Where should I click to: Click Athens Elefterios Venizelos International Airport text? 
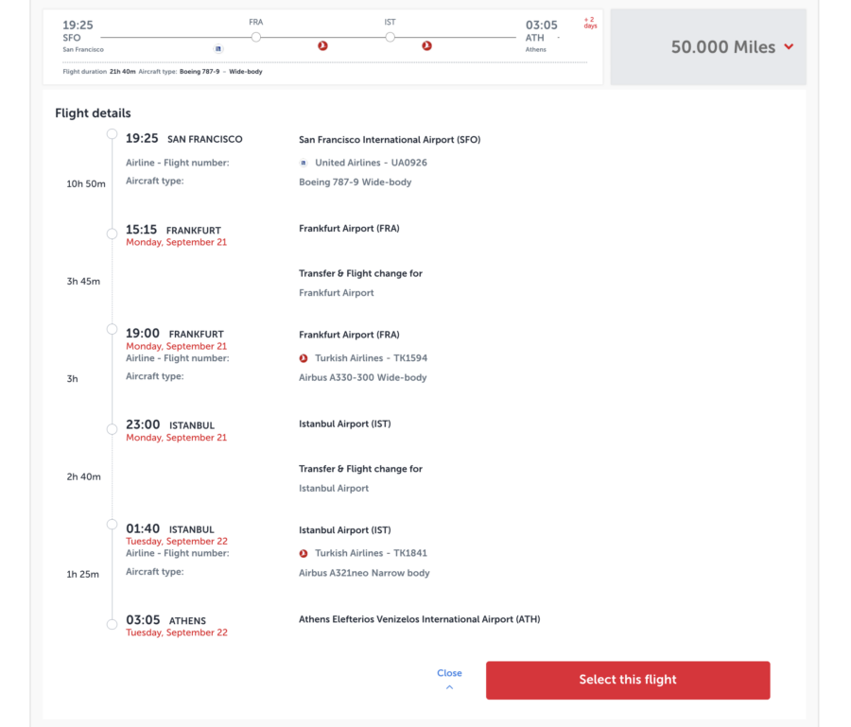(420, 619)
